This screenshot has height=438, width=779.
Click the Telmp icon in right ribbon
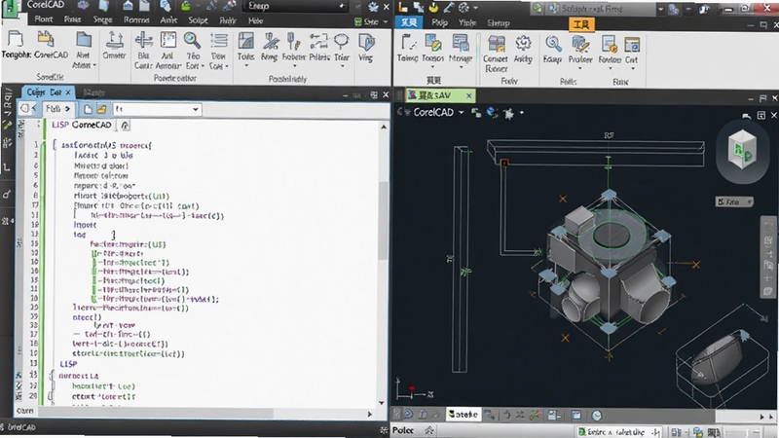pyautogui.click(x=408, y=43)
